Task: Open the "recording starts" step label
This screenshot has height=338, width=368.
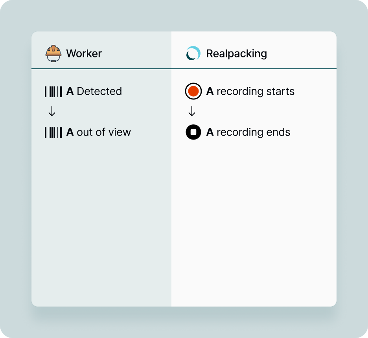Action: 256,92
